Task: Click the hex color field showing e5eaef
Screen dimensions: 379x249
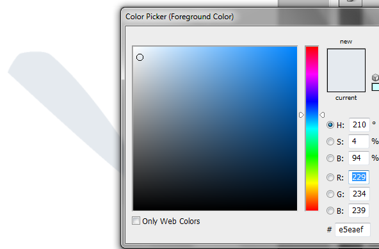Action: click(x=353, y=229)
